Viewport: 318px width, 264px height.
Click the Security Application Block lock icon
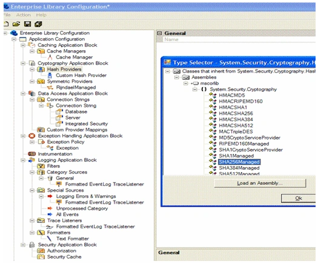(32, 245)
